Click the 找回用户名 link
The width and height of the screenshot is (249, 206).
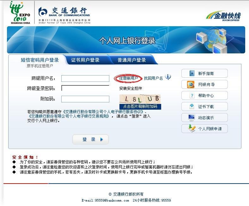153,78
